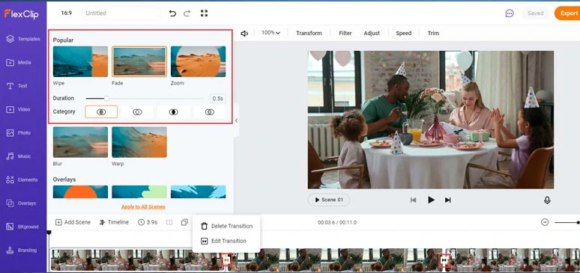The width and height of the screenshot is (580, 273).
Task: Redo the last action
Action: pos(187,13)
